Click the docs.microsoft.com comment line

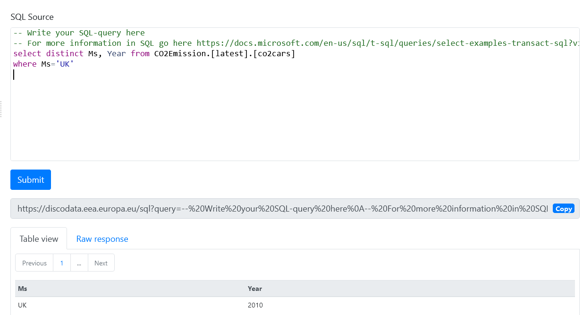pyautogui.click(x=296, y=43)
